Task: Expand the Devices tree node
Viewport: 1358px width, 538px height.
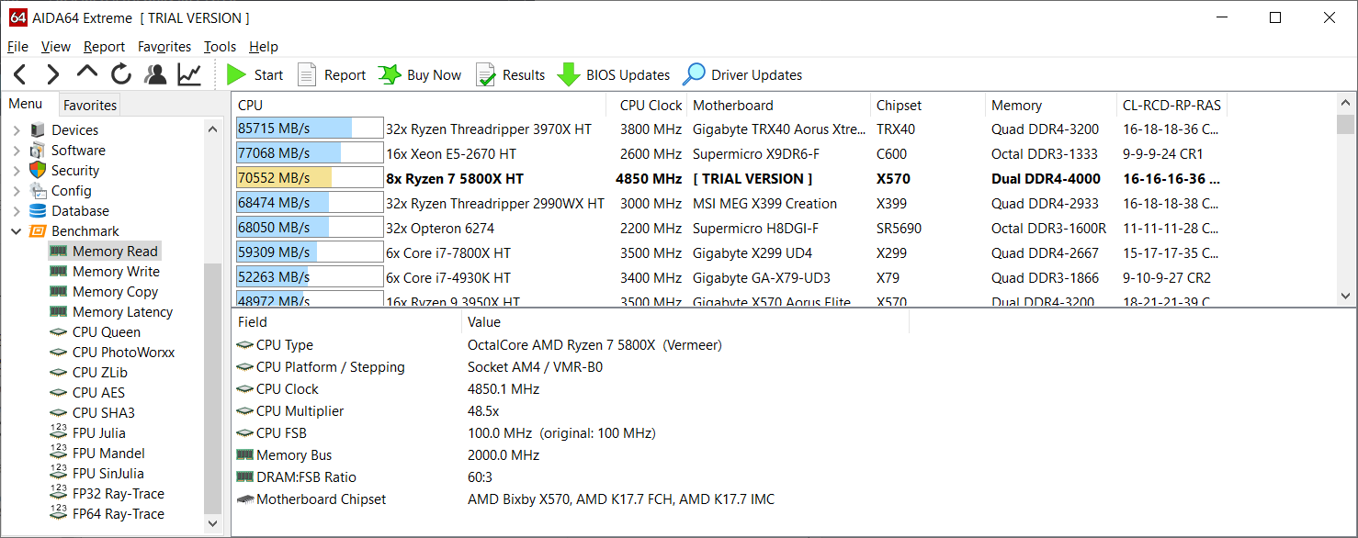Action: (x=16, y=130)
